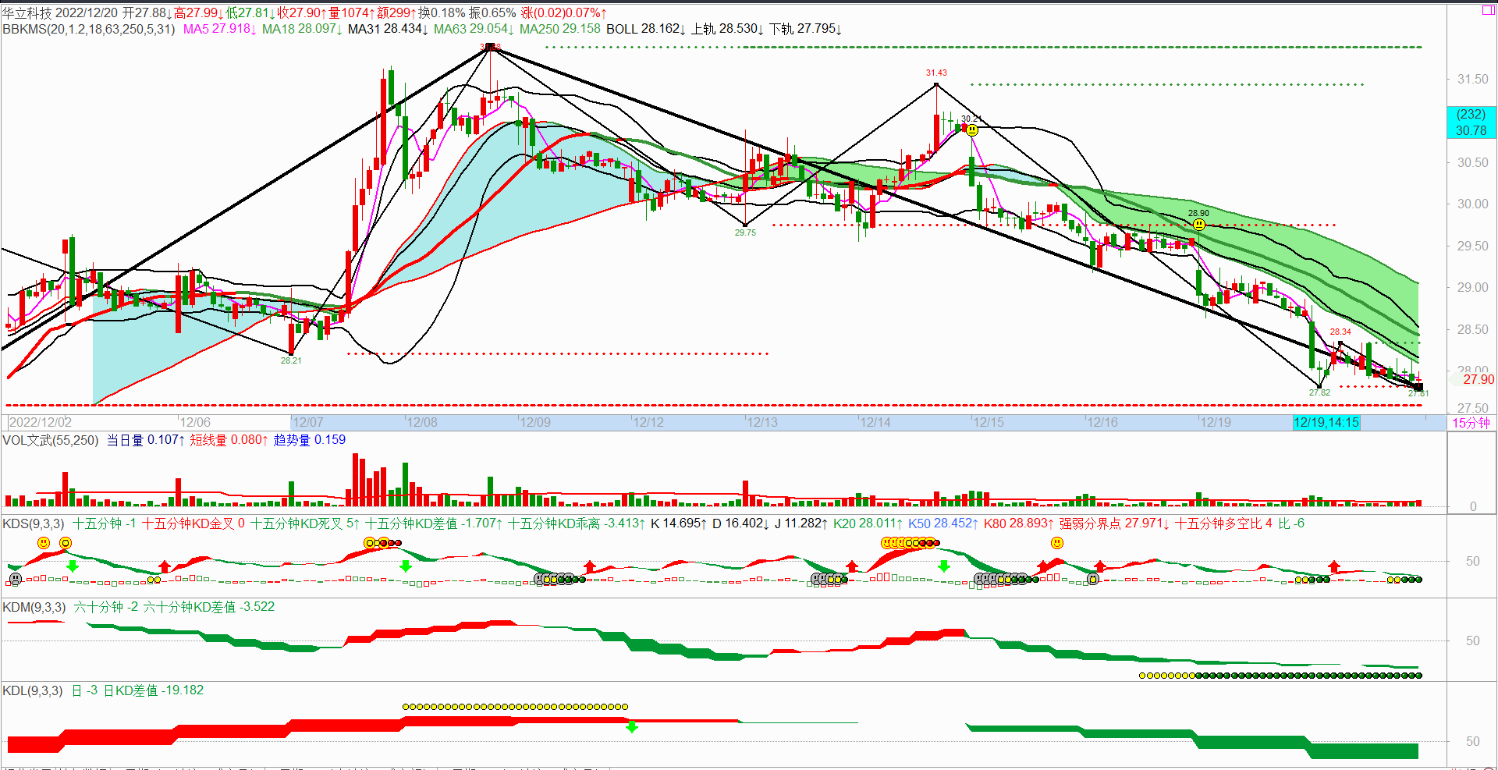
Task: Click the smiley marker at price 30.21
Action: point(972,130)
